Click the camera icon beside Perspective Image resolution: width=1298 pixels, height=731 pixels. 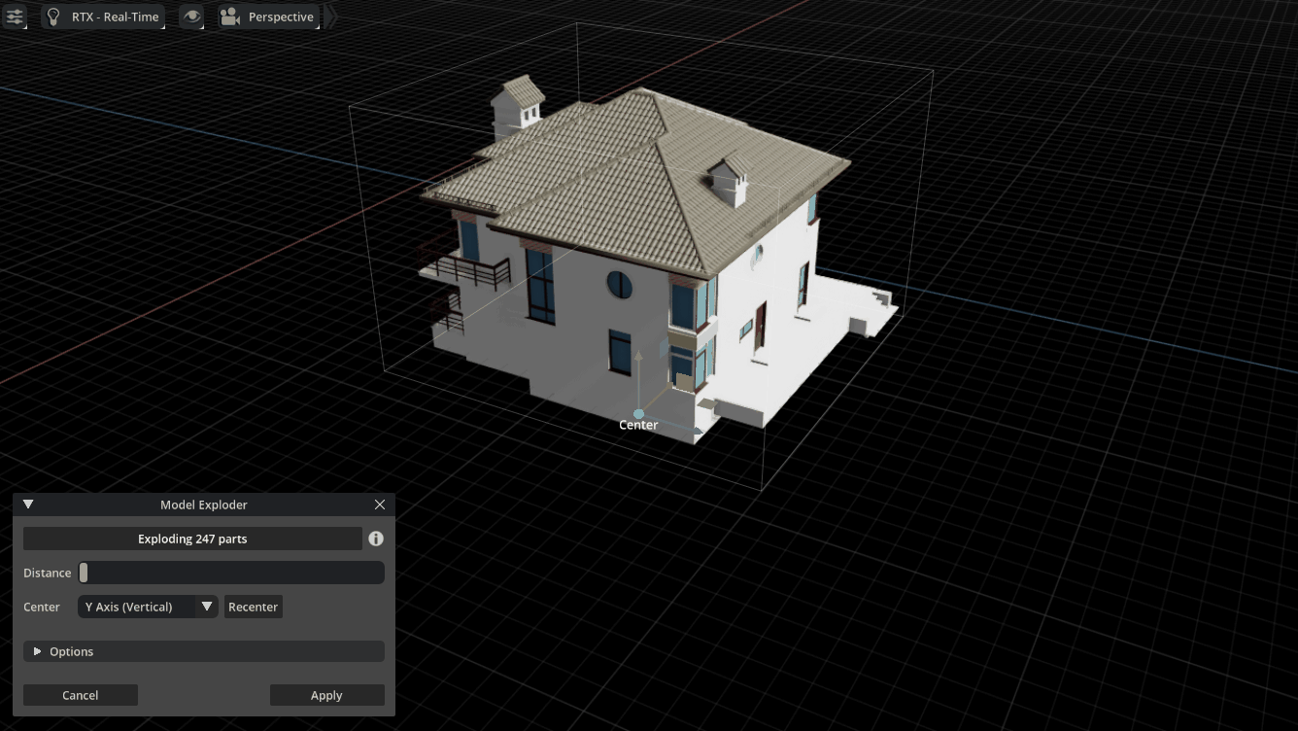229,16
